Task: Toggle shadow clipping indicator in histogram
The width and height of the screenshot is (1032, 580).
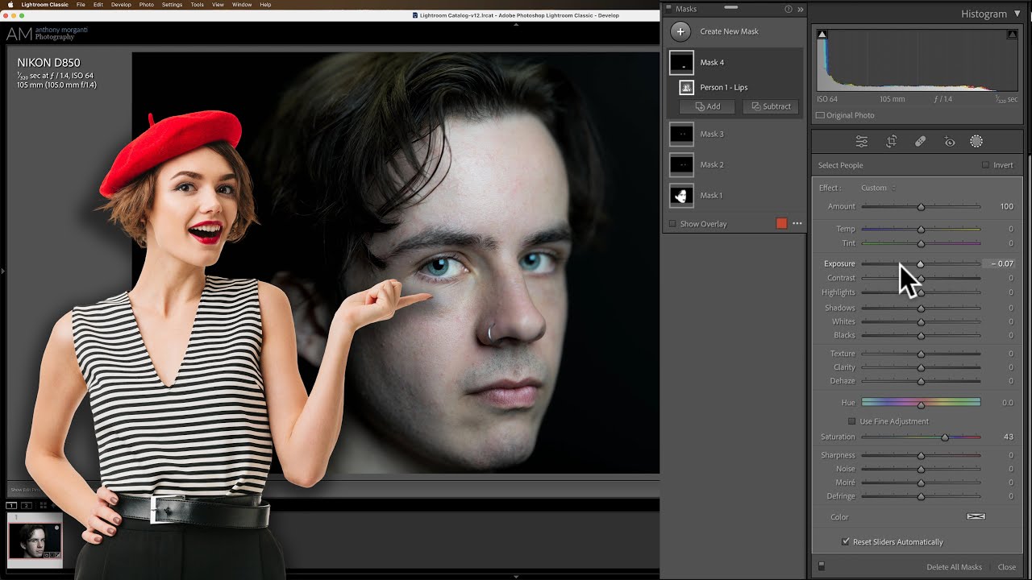Action: click(822, 35)
